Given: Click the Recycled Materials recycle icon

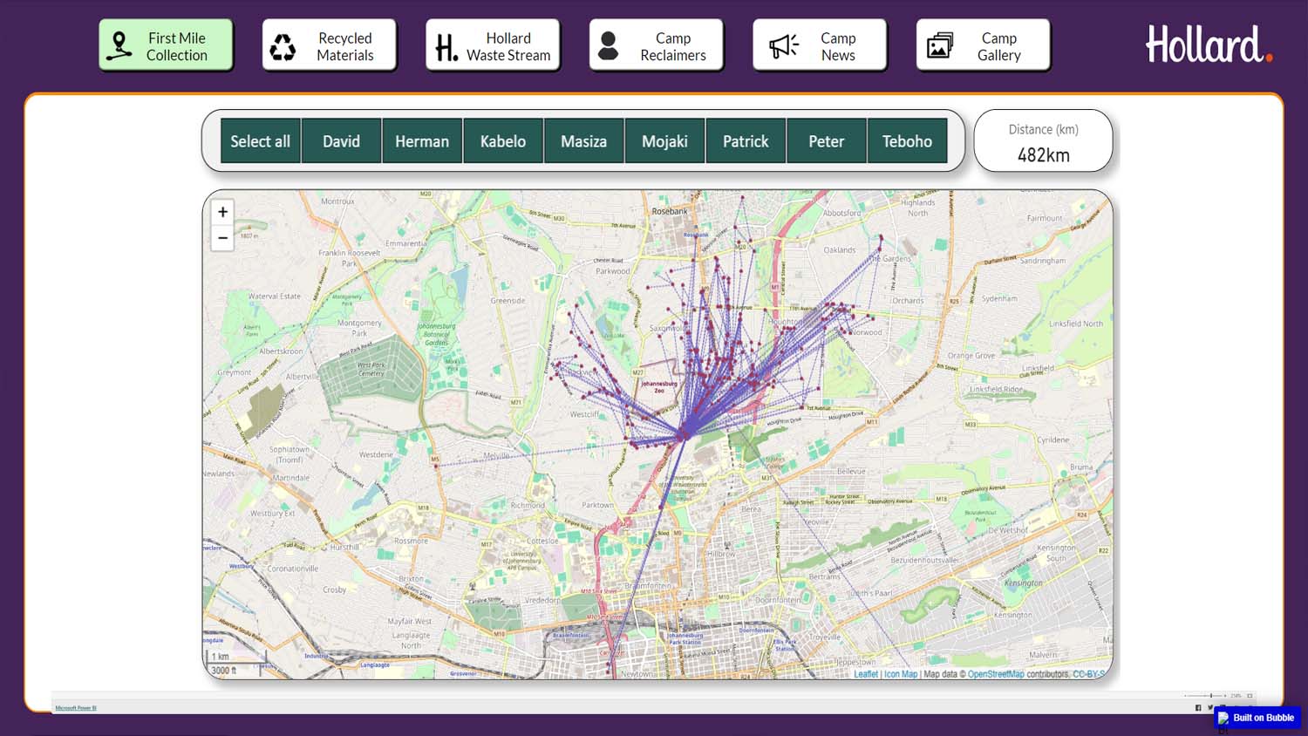Looking at the screenshot, I should click(283, 46).
